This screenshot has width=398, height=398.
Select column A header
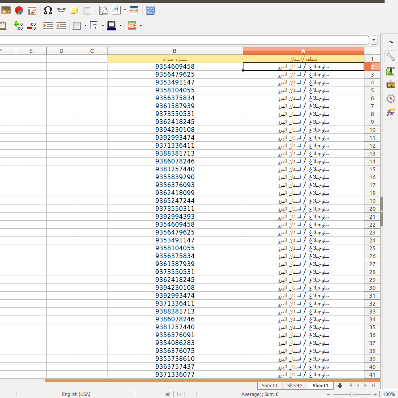click(x=303, y=51)
